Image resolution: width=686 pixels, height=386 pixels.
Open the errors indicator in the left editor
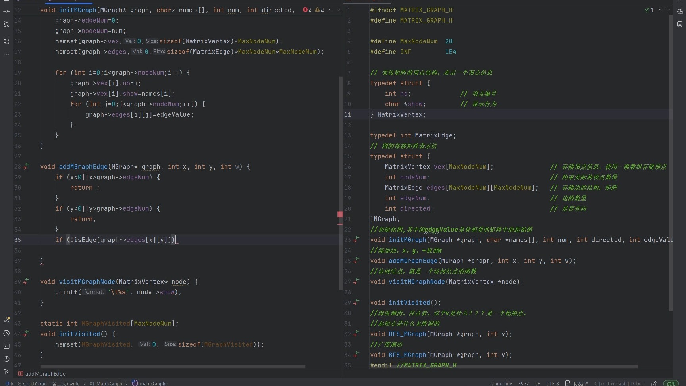(307, 10)
